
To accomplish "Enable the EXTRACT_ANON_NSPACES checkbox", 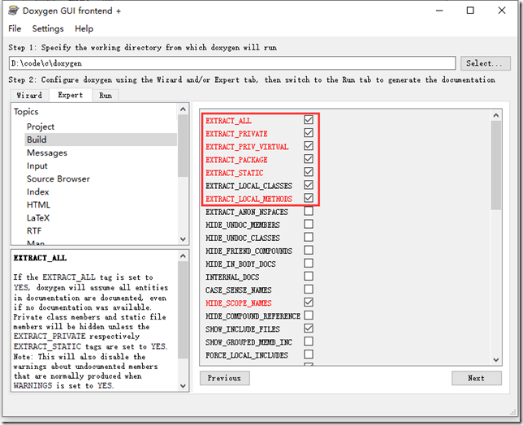I will tap(309, 211).
